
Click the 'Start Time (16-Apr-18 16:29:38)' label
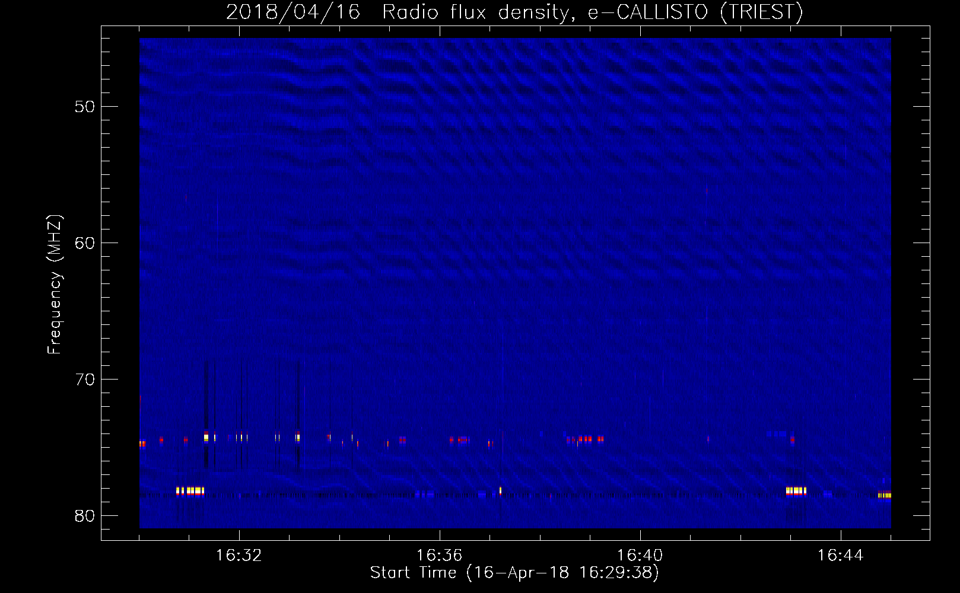pyautogui.click(x=514, y=573)
